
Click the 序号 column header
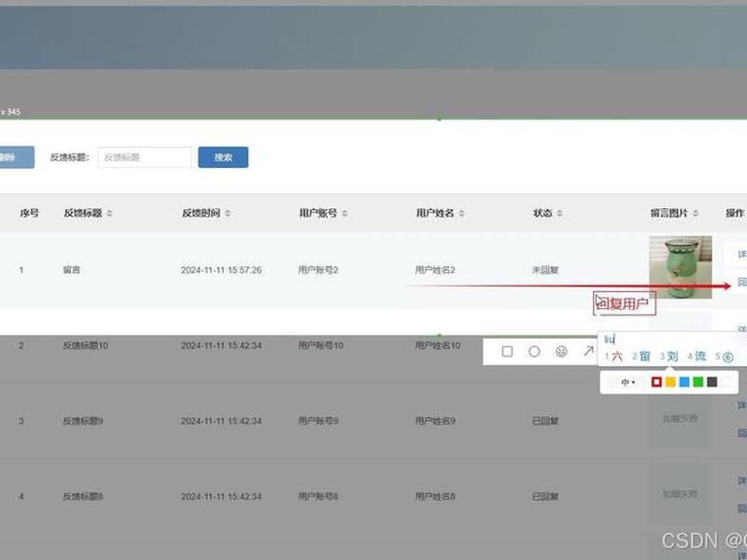[29, 214]
